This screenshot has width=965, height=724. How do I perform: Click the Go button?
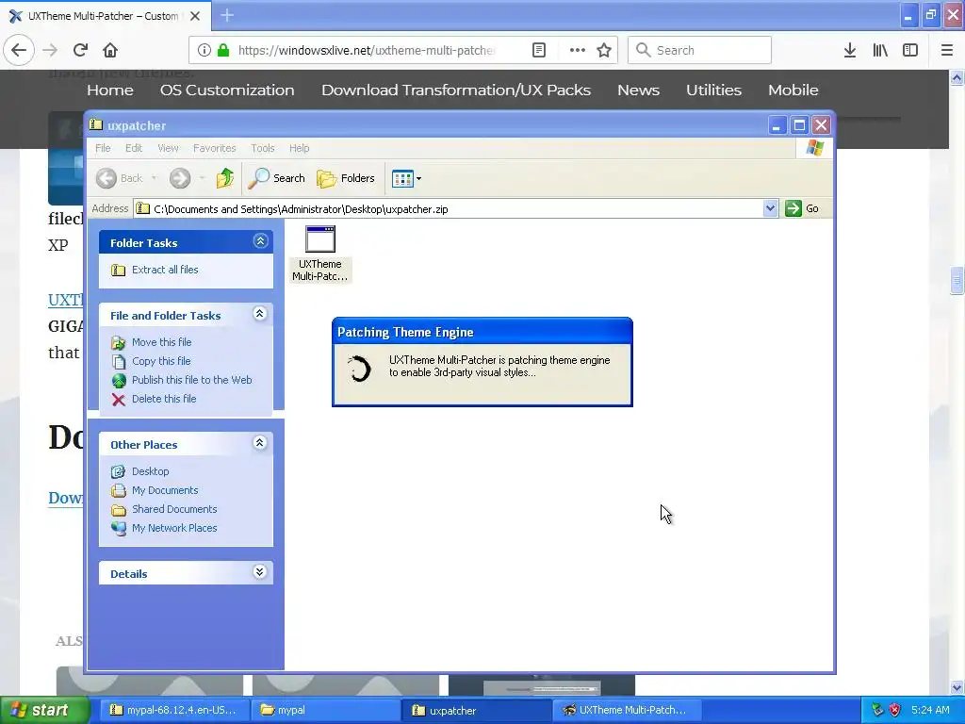coord(802,208)
